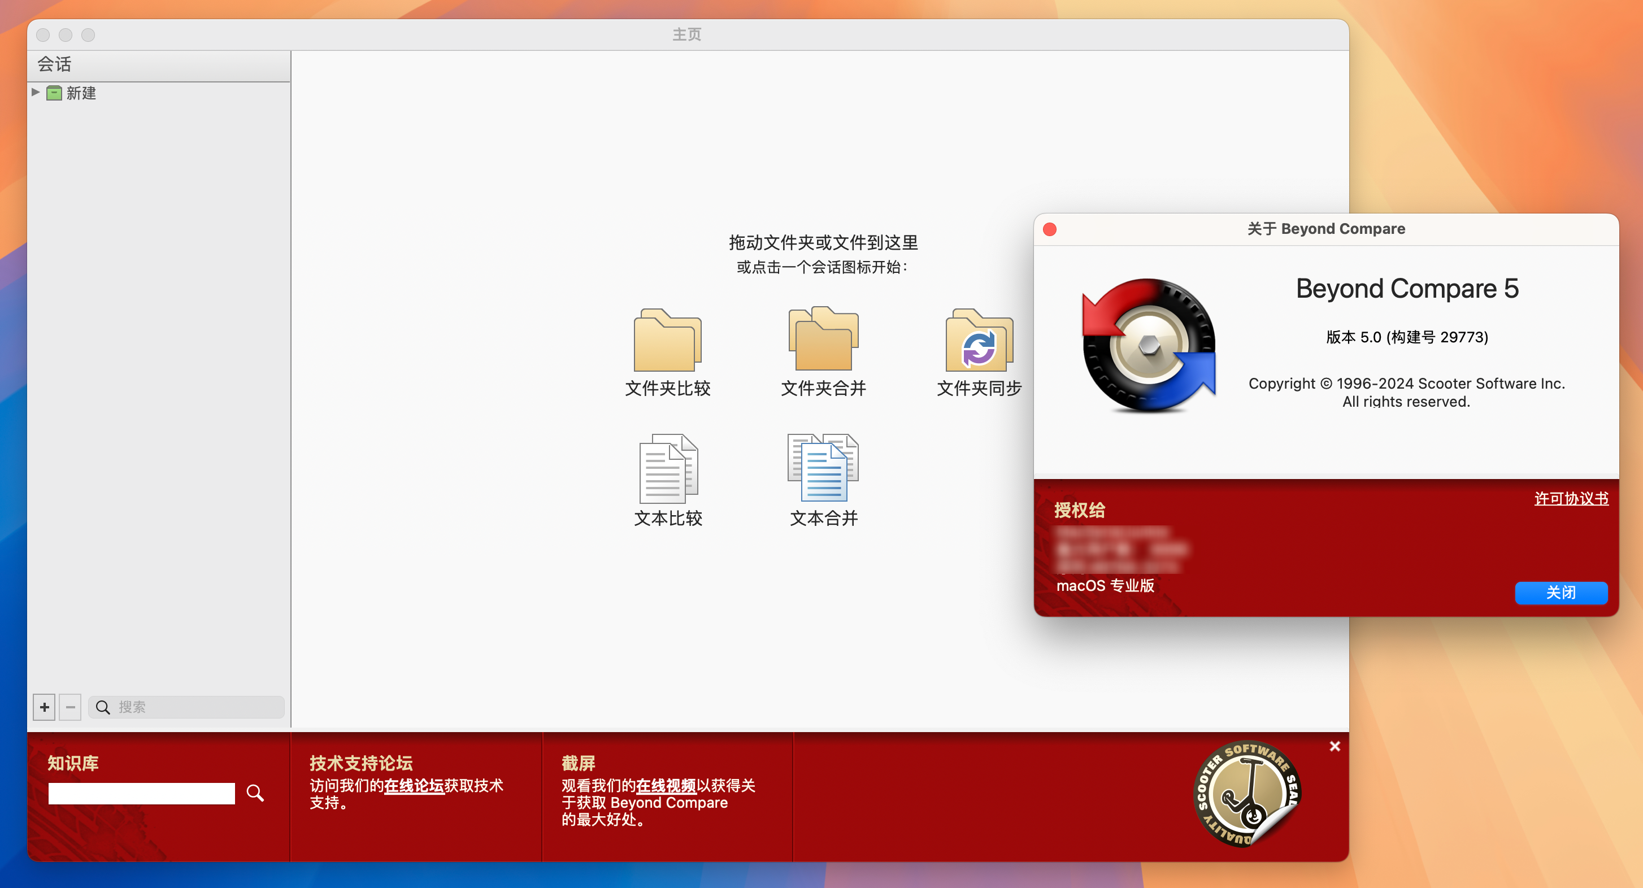Remove session with the minus button

70,707
